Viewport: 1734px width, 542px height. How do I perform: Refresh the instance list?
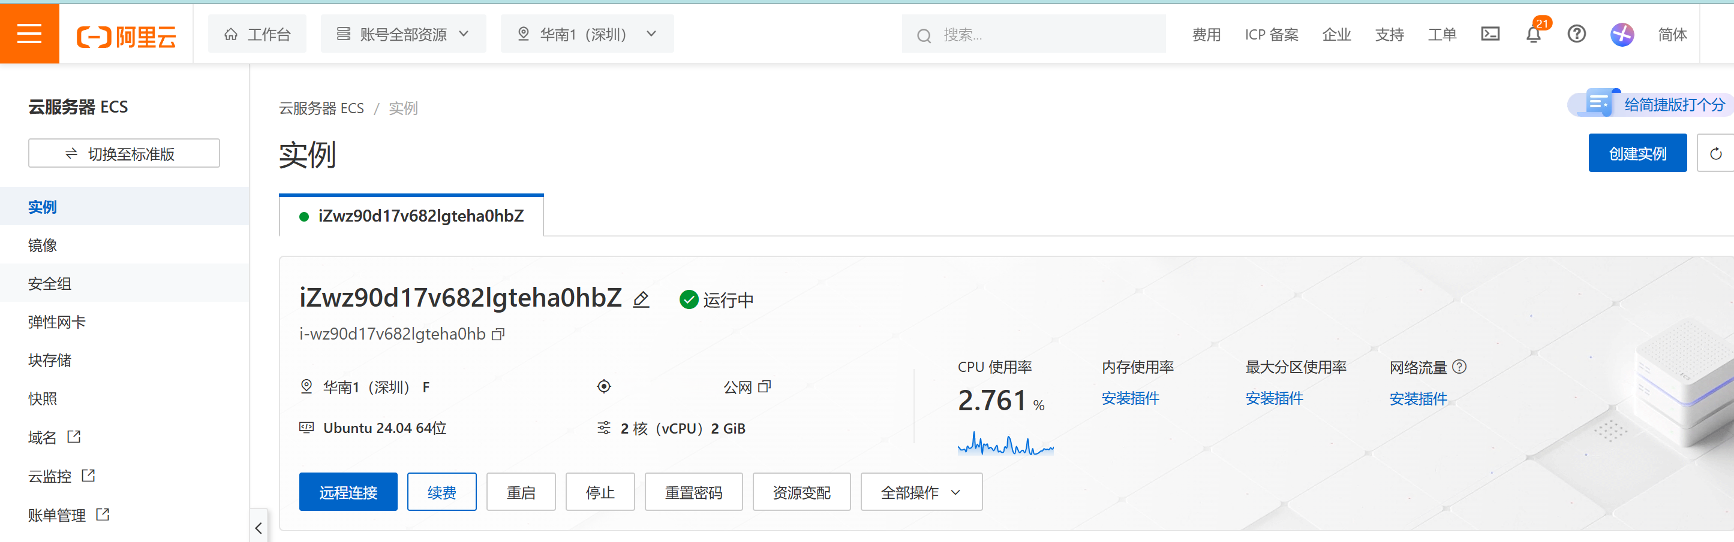pyautogui.click(x=1715, y=153)
